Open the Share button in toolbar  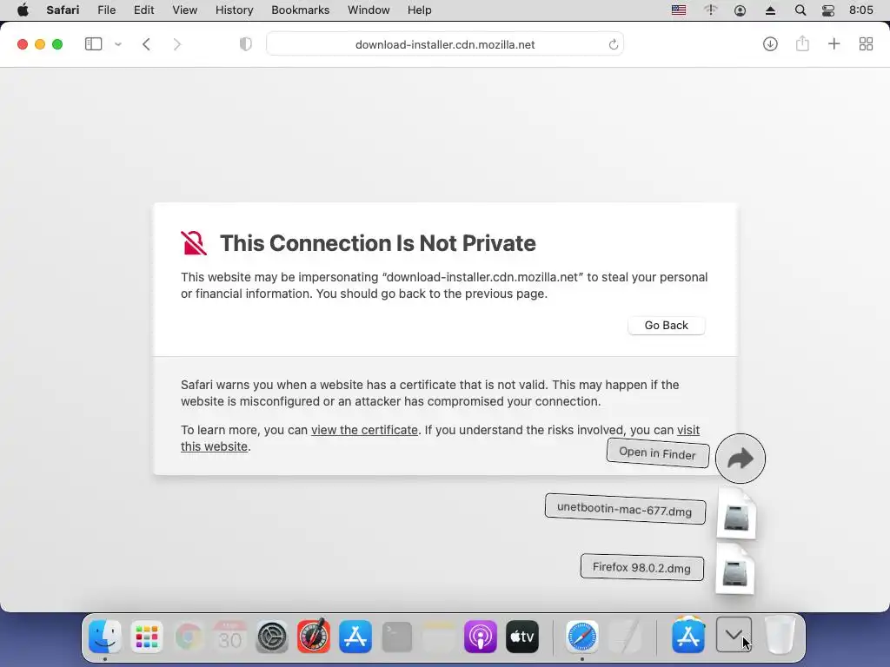point(802,43)
